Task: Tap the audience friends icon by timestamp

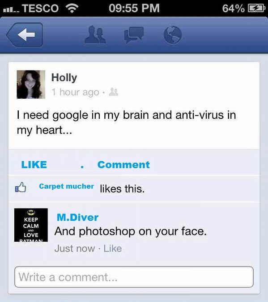Action: pos(114,92)
